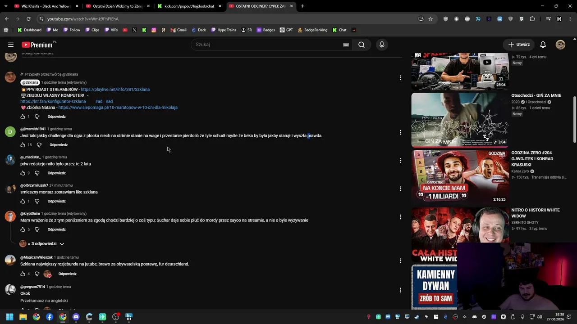The width and height of the screenshot is (577, 324).
Task: Launch File Explorer from the taskbar
Action: tap(23, 317)
